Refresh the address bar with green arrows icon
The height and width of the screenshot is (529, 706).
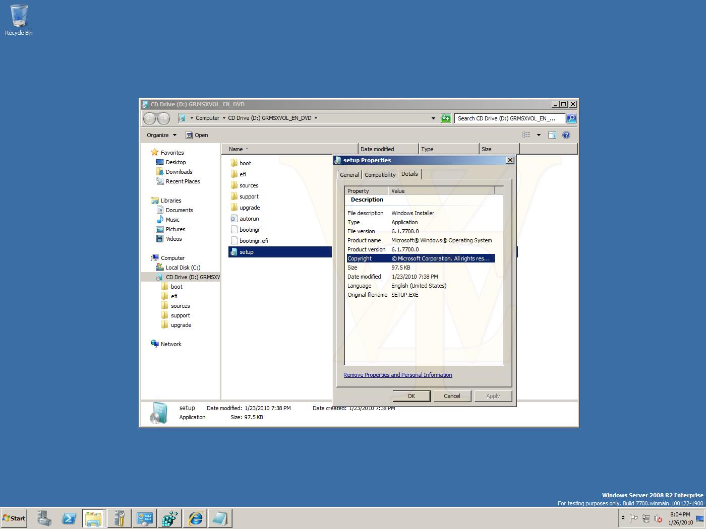coord(446,118)
